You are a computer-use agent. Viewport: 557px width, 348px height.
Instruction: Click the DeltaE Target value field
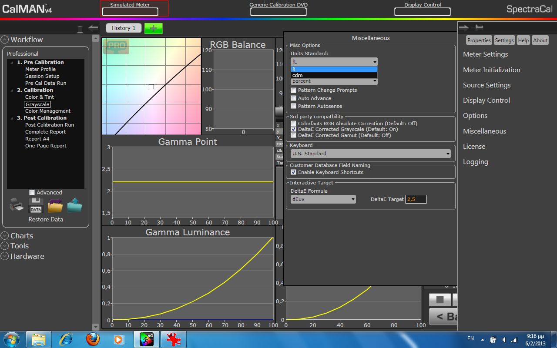416,199
